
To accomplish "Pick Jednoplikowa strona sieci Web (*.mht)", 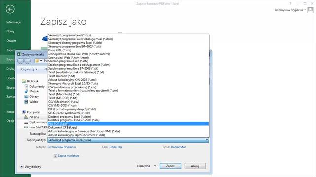I will pos(128,54).
